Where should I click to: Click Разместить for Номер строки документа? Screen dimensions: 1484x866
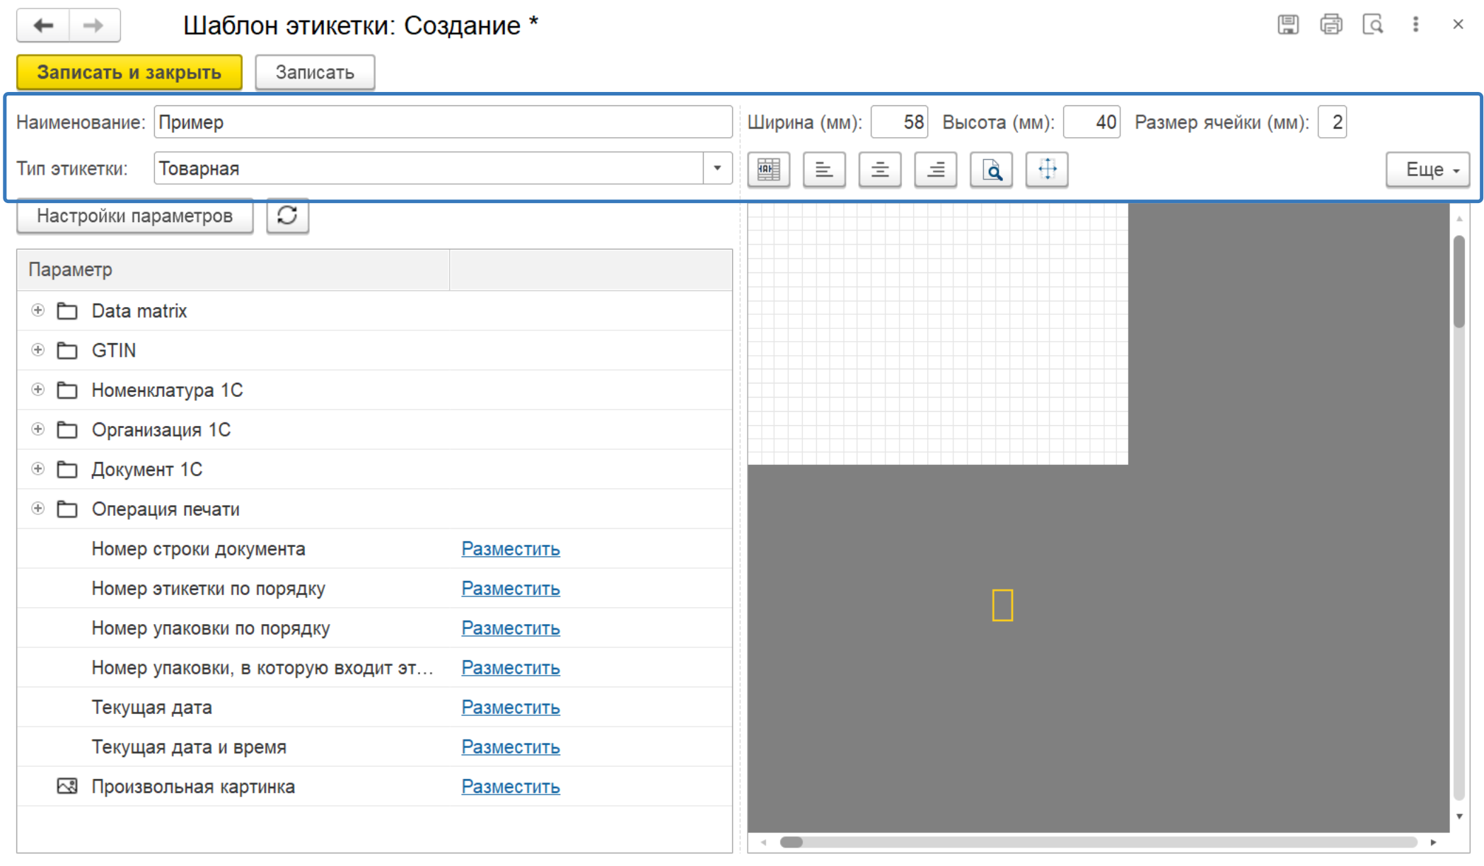point(511,549)
